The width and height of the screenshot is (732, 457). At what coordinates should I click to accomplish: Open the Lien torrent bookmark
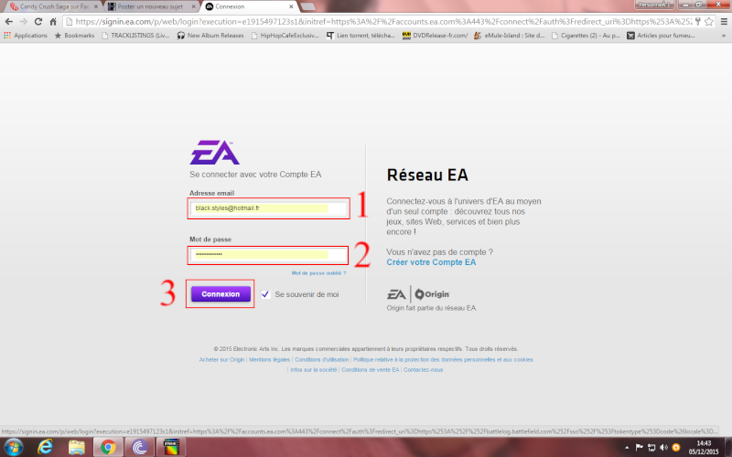[x=361, y=36]
